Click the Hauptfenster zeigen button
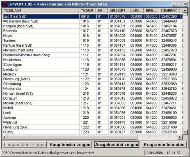 [70, 145]
